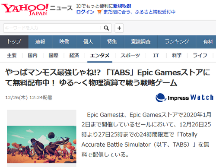Open the IT category

coord(156,56)
